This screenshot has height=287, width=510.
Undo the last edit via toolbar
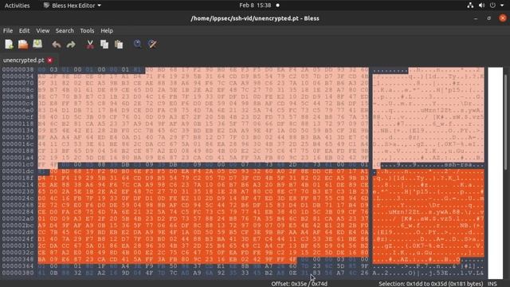click(57, 45)
